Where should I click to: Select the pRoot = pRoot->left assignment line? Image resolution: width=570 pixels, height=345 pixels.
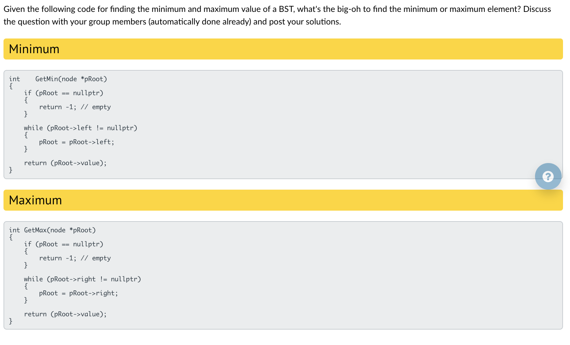(77, 142)
